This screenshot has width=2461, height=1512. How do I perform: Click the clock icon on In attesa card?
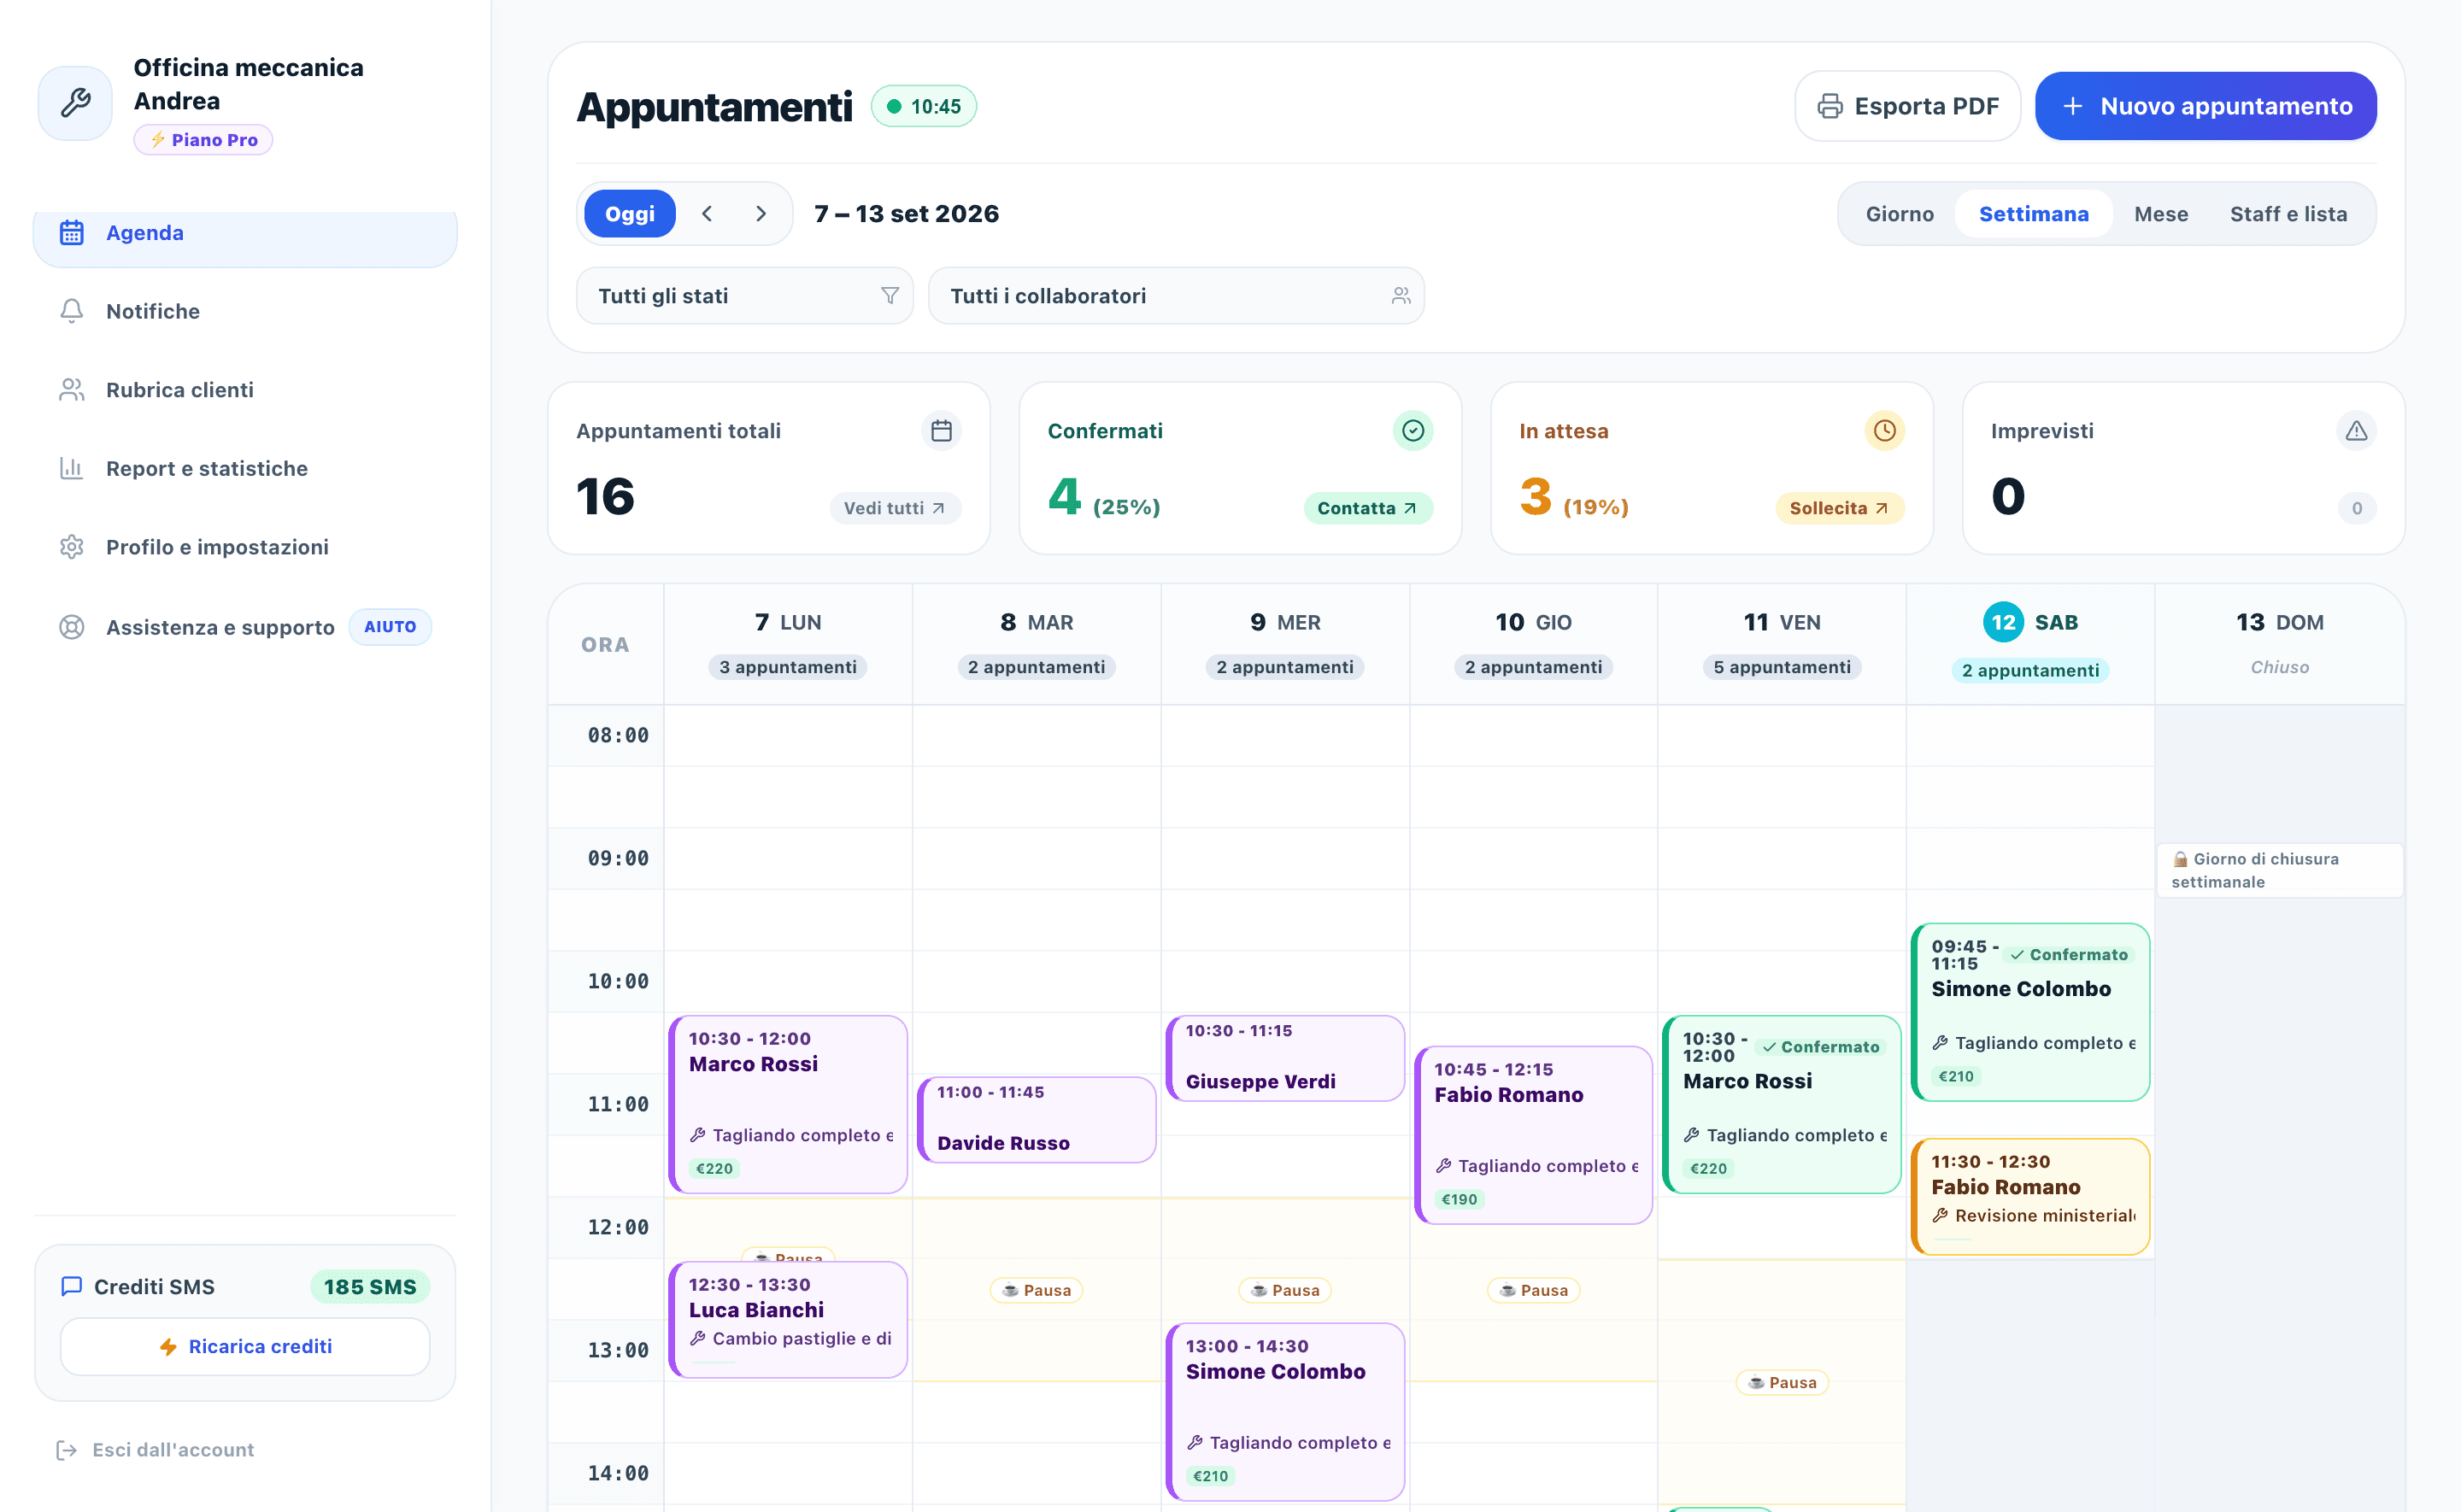point(1884,431)
